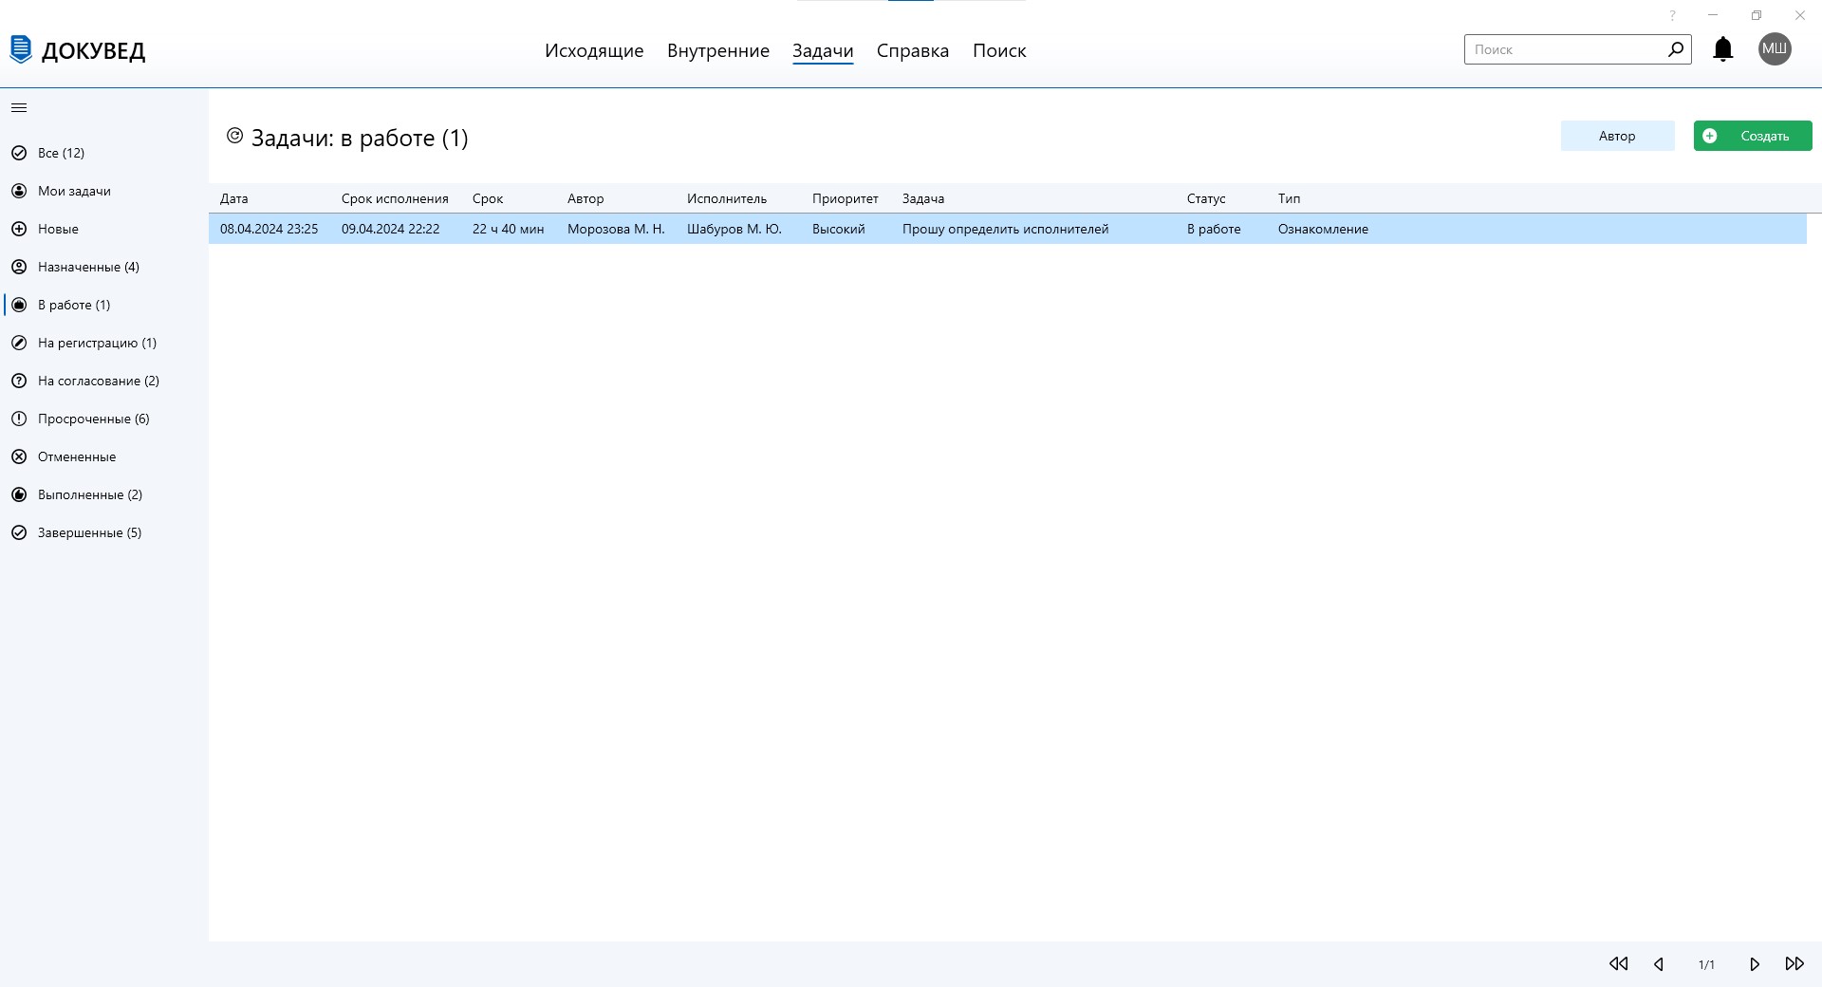
Task: Show Назначенные (4) tasks
Action: tap(88, 267)
